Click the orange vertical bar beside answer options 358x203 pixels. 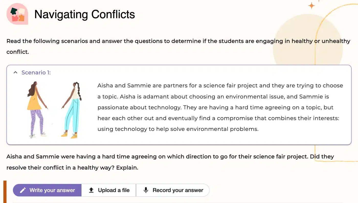[5, 192]
